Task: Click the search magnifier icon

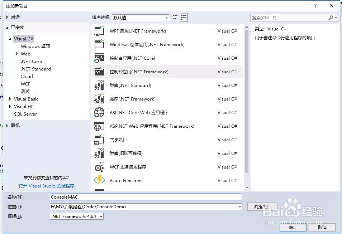Action: tap(331, 18)
